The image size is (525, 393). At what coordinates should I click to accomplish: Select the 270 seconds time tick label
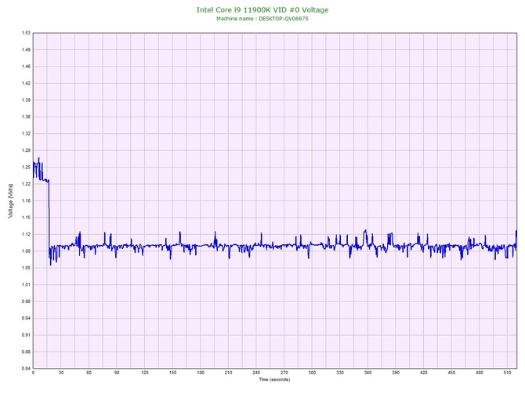coord(284,373)
